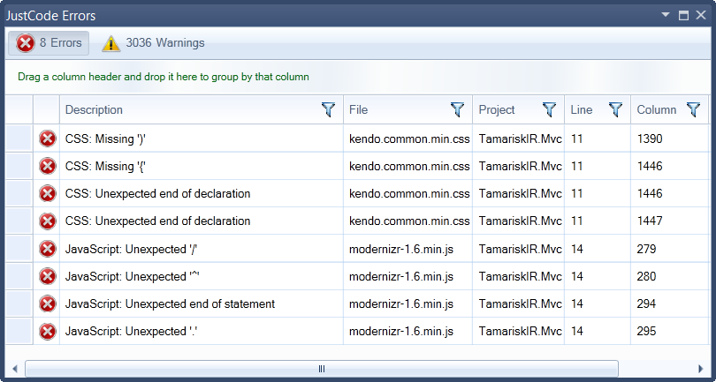Open the File column filter icon

457,109
